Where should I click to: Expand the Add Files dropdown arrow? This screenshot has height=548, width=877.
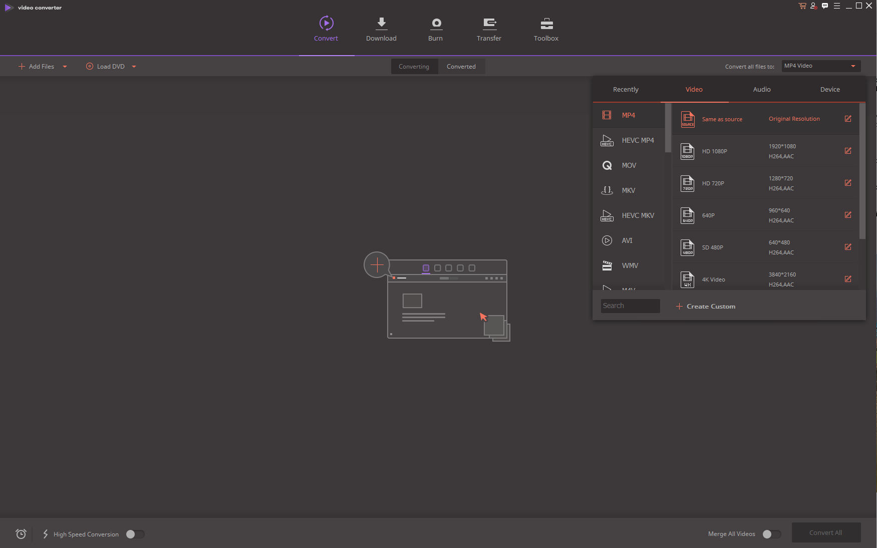[x=65, y=67]
